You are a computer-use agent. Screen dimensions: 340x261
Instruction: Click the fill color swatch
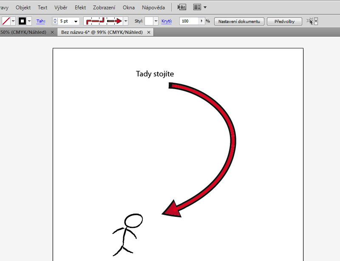(x=6, y=21)
